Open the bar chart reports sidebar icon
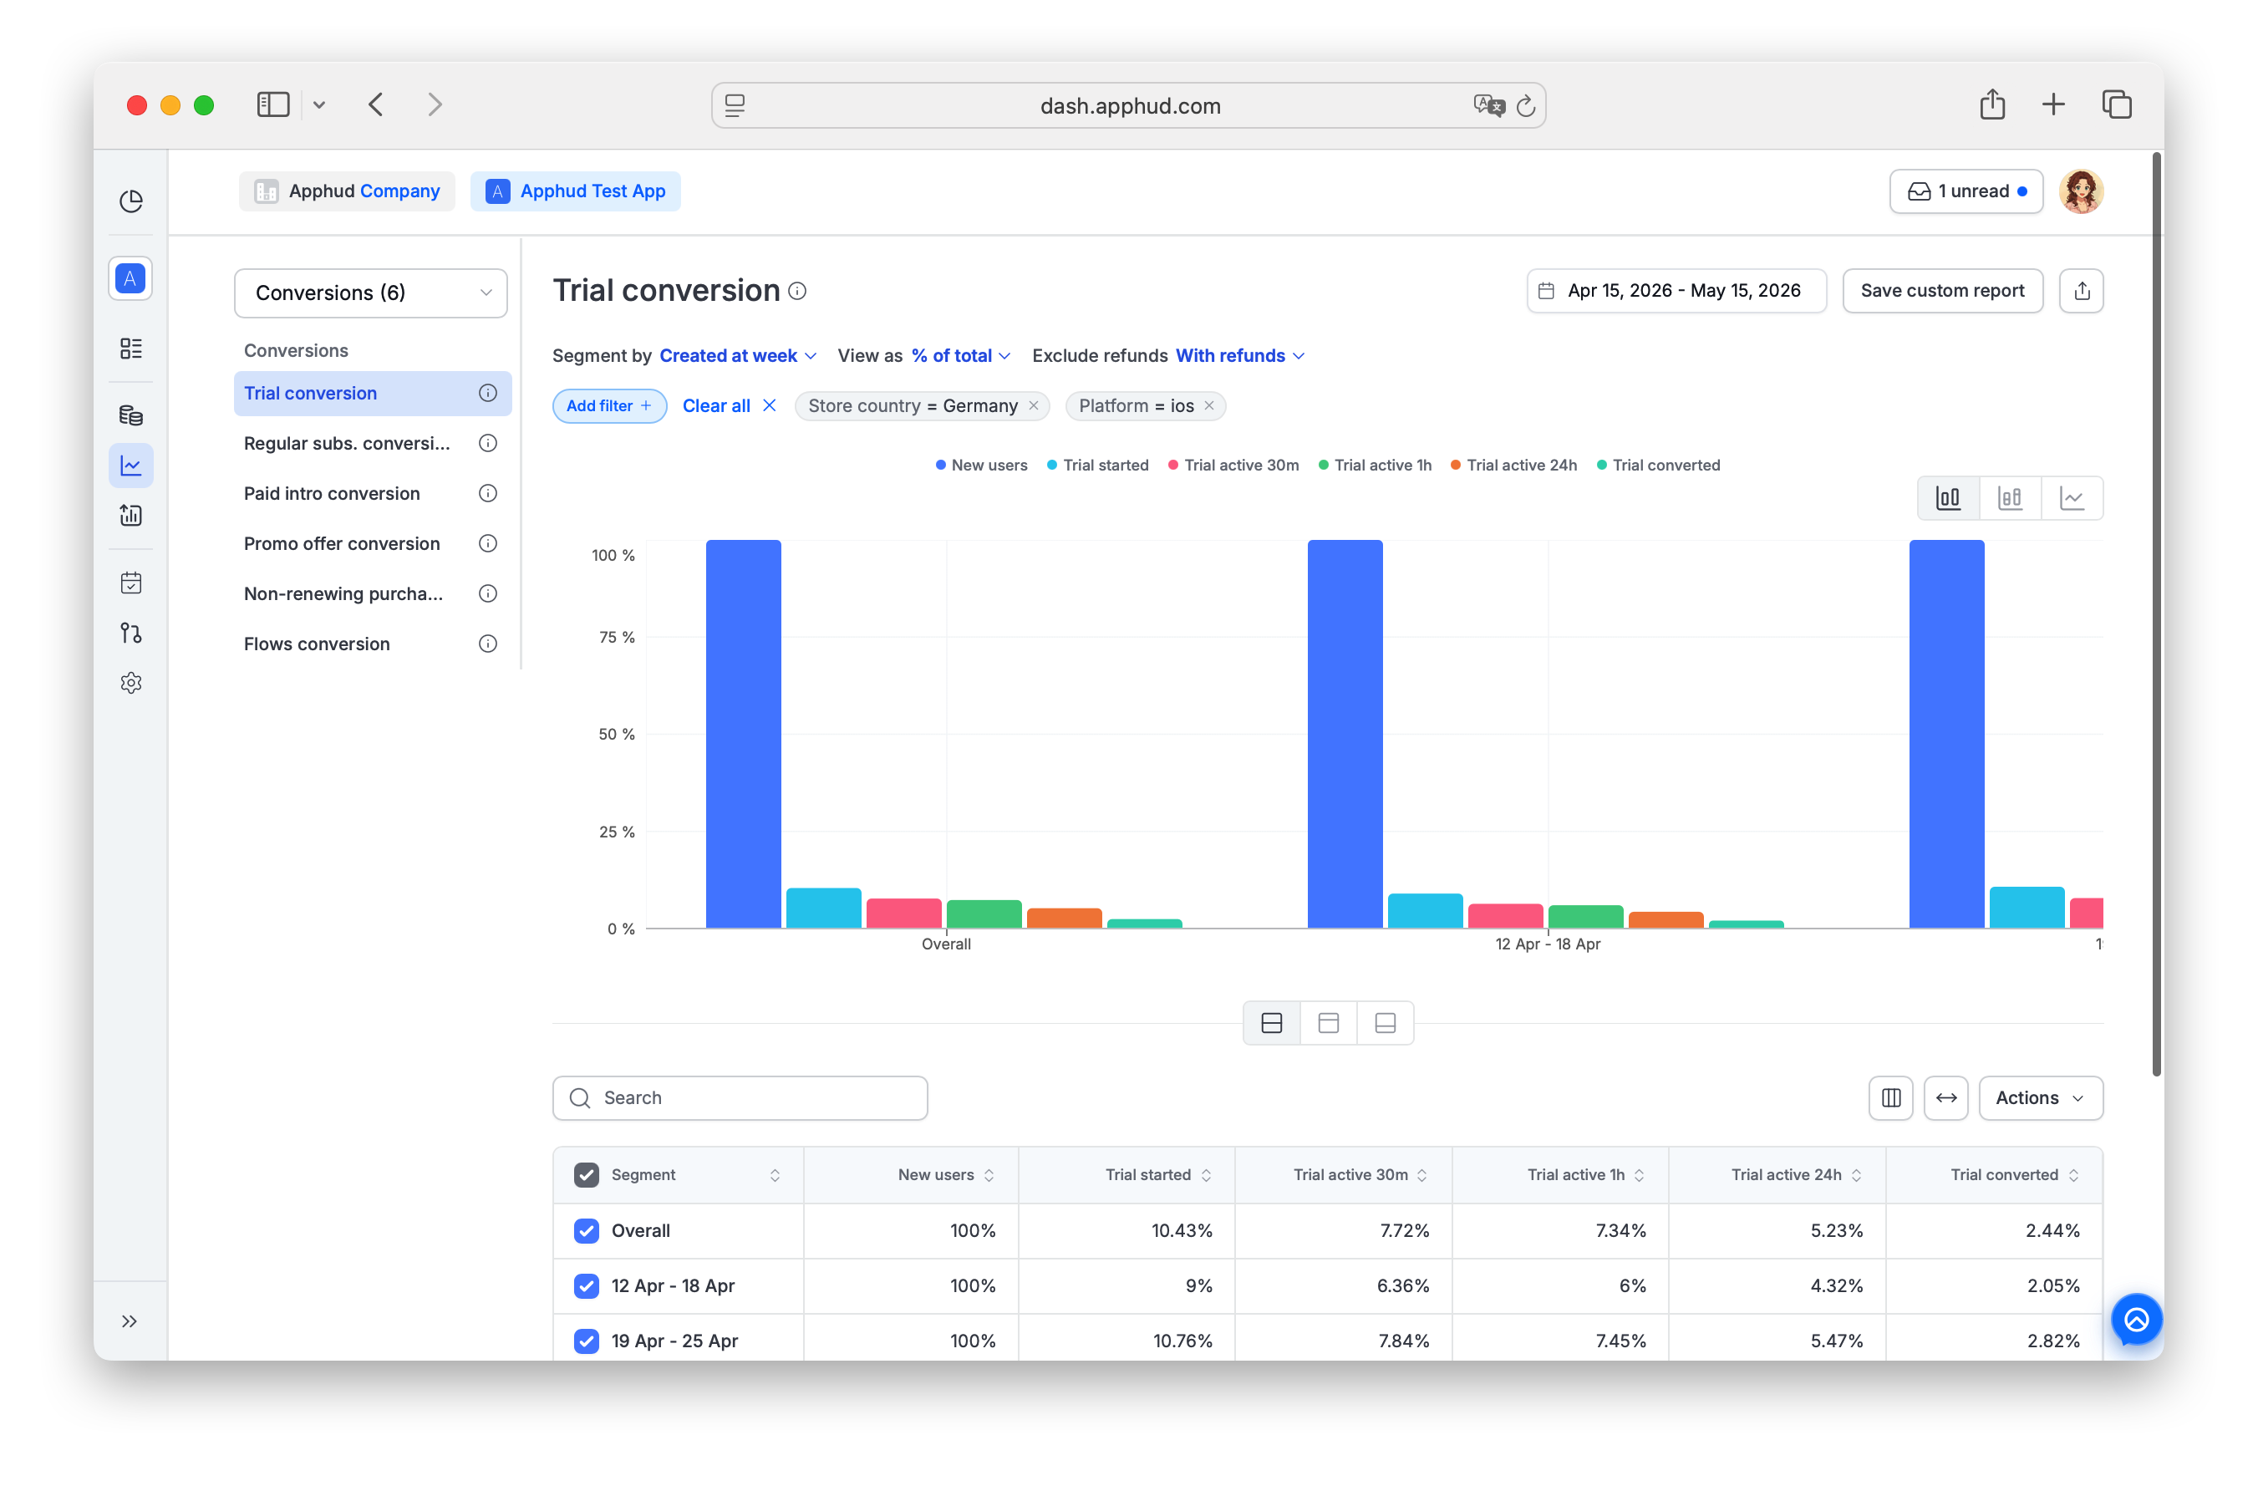The image size is (2258, 1486). (x=131, y=516)
